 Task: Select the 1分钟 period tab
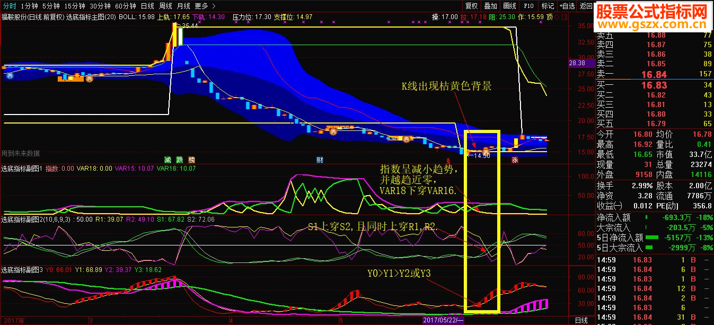[30, 6]
